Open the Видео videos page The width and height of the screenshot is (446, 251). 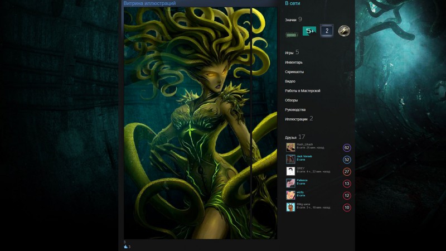(290, 81)
